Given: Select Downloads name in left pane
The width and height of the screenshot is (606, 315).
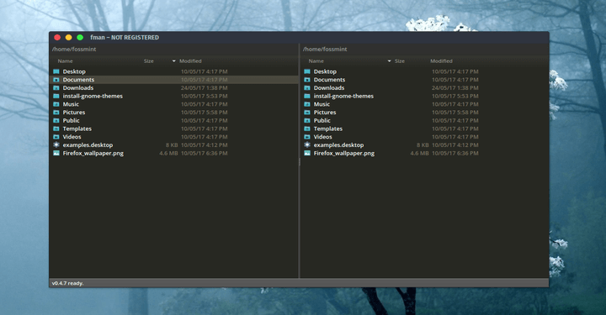Looking at the screenshot, I should [78, 88].
